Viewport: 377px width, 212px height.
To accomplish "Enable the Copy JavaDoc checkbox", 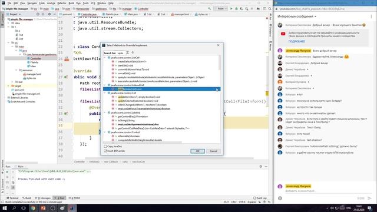I will (105, 147).
